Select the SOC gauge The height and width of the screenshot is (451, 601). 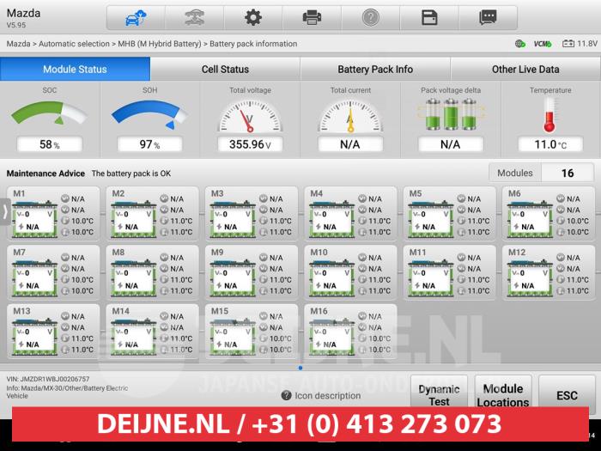point(50,113)
